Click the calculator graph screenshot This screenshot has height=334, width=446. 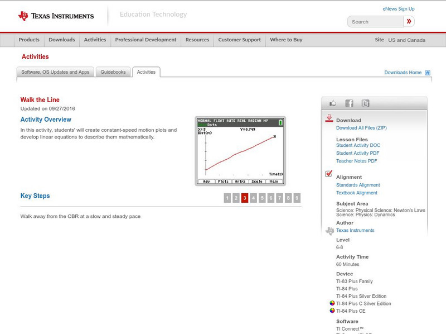(x=240, y=151)
